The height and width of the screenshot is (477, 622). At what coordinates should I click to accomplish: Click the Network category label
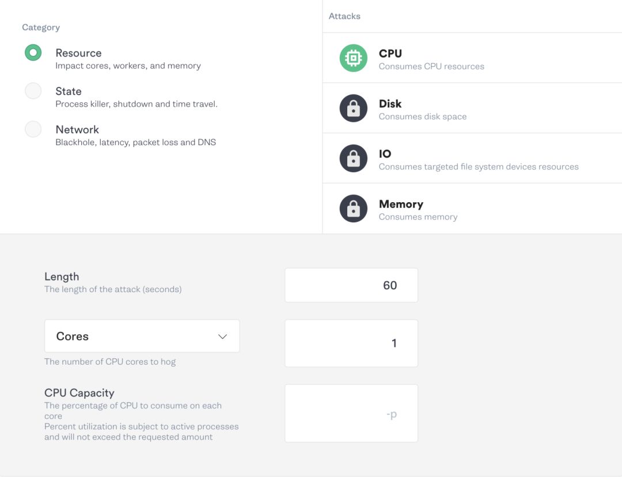(77, 130)
